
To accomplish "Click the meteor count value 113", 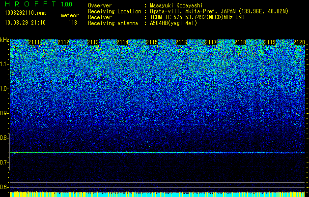I will click(x=73, y=23).
